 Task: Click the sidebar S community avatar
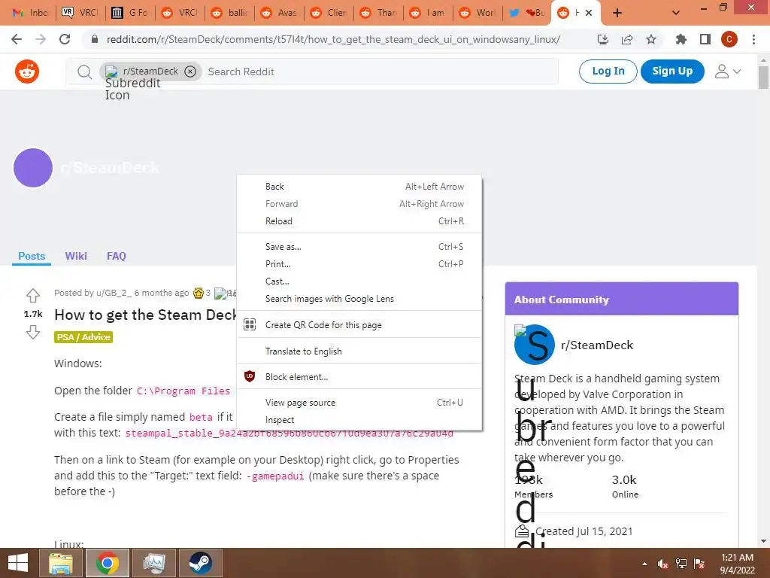(x=535, y=345)
